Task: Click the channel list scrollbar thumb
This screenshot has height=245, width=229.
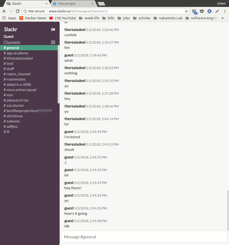Action: pos(58,74)
